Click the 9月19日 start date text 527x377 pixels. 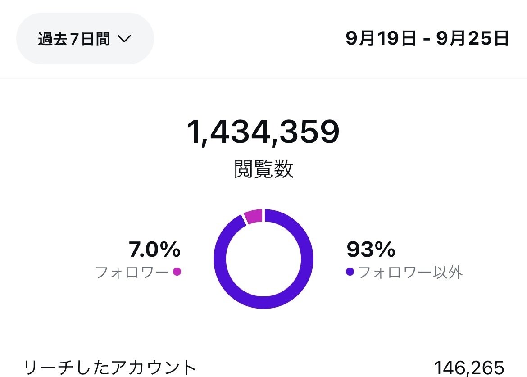click(x=381, y=39)
